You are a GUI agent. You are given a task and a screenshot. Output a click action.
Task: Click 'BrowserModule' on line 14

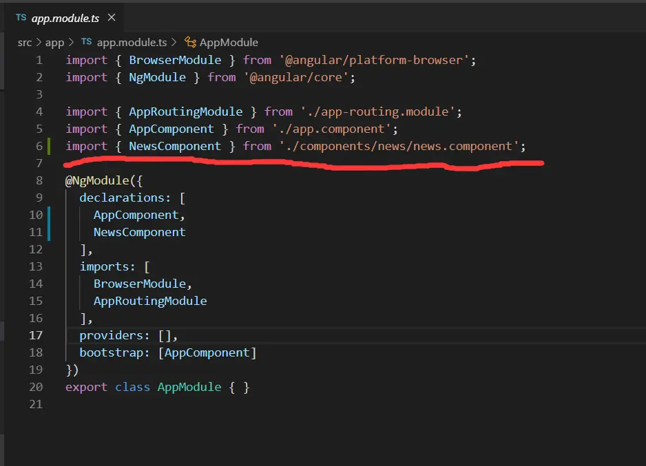pos(140,284)
